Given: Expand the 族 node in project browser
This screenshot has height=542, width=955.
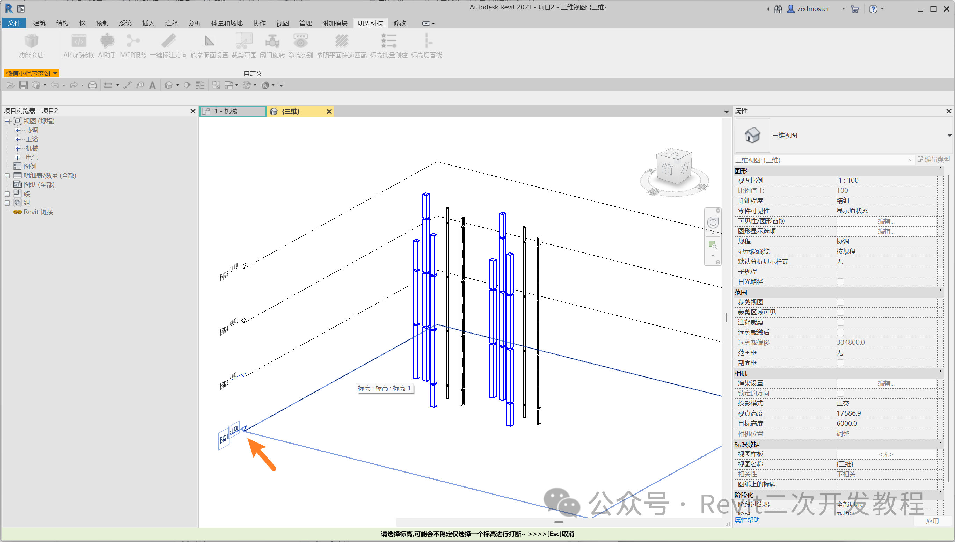Looking at the screenshot, I should (7, 193).
